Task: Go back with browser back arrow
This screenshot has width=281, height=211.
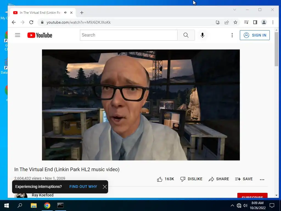Action: point(14,22)
